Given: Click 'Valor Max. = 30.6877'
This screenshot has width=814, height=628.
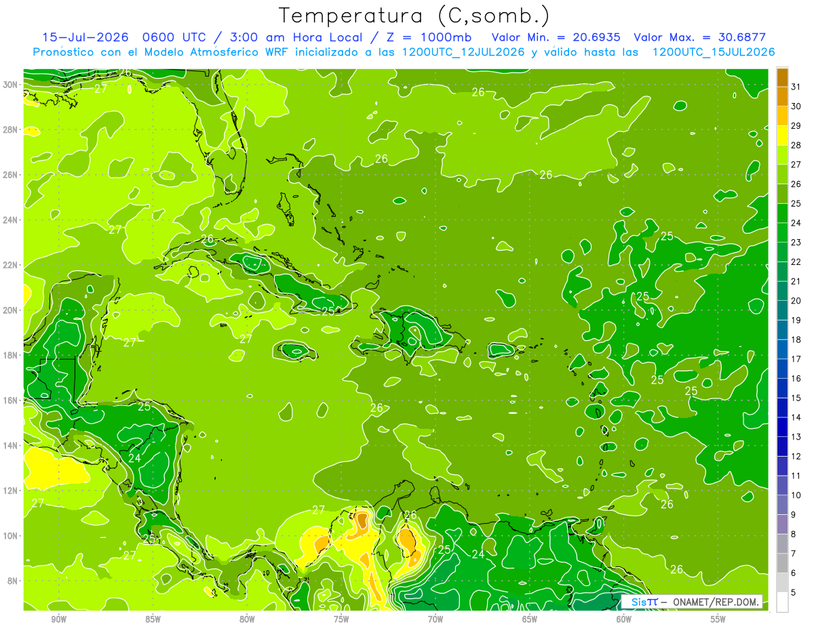Looking at the screenshot, I should (x=700, y=37).
